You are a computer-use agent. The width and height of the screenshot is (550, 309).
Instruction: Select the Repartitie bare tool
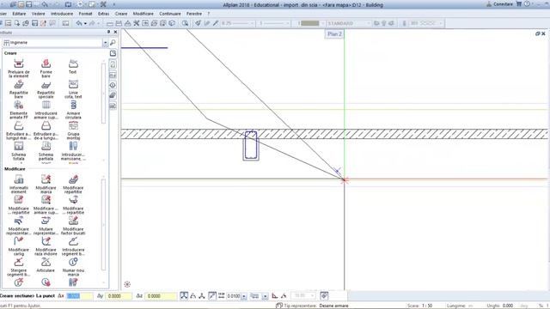pos(19,89)
